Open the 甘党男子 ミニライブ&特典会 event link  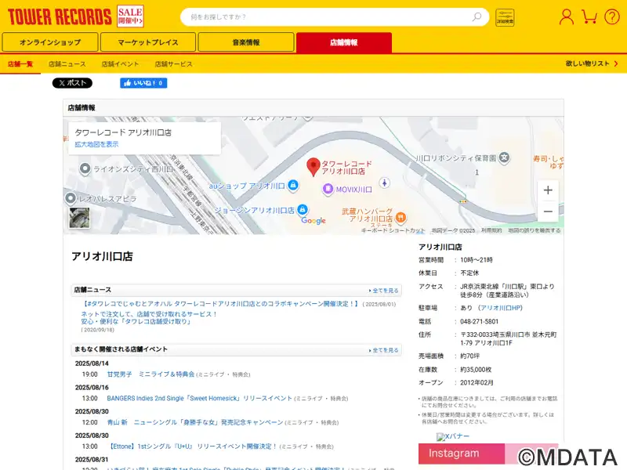pos(150,374)
